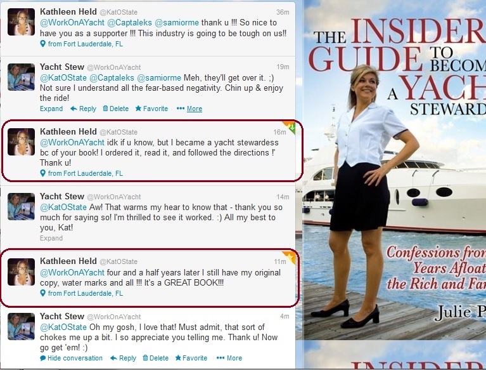Open Fort Lauderdale location on top tweet

tap(82, 44)
